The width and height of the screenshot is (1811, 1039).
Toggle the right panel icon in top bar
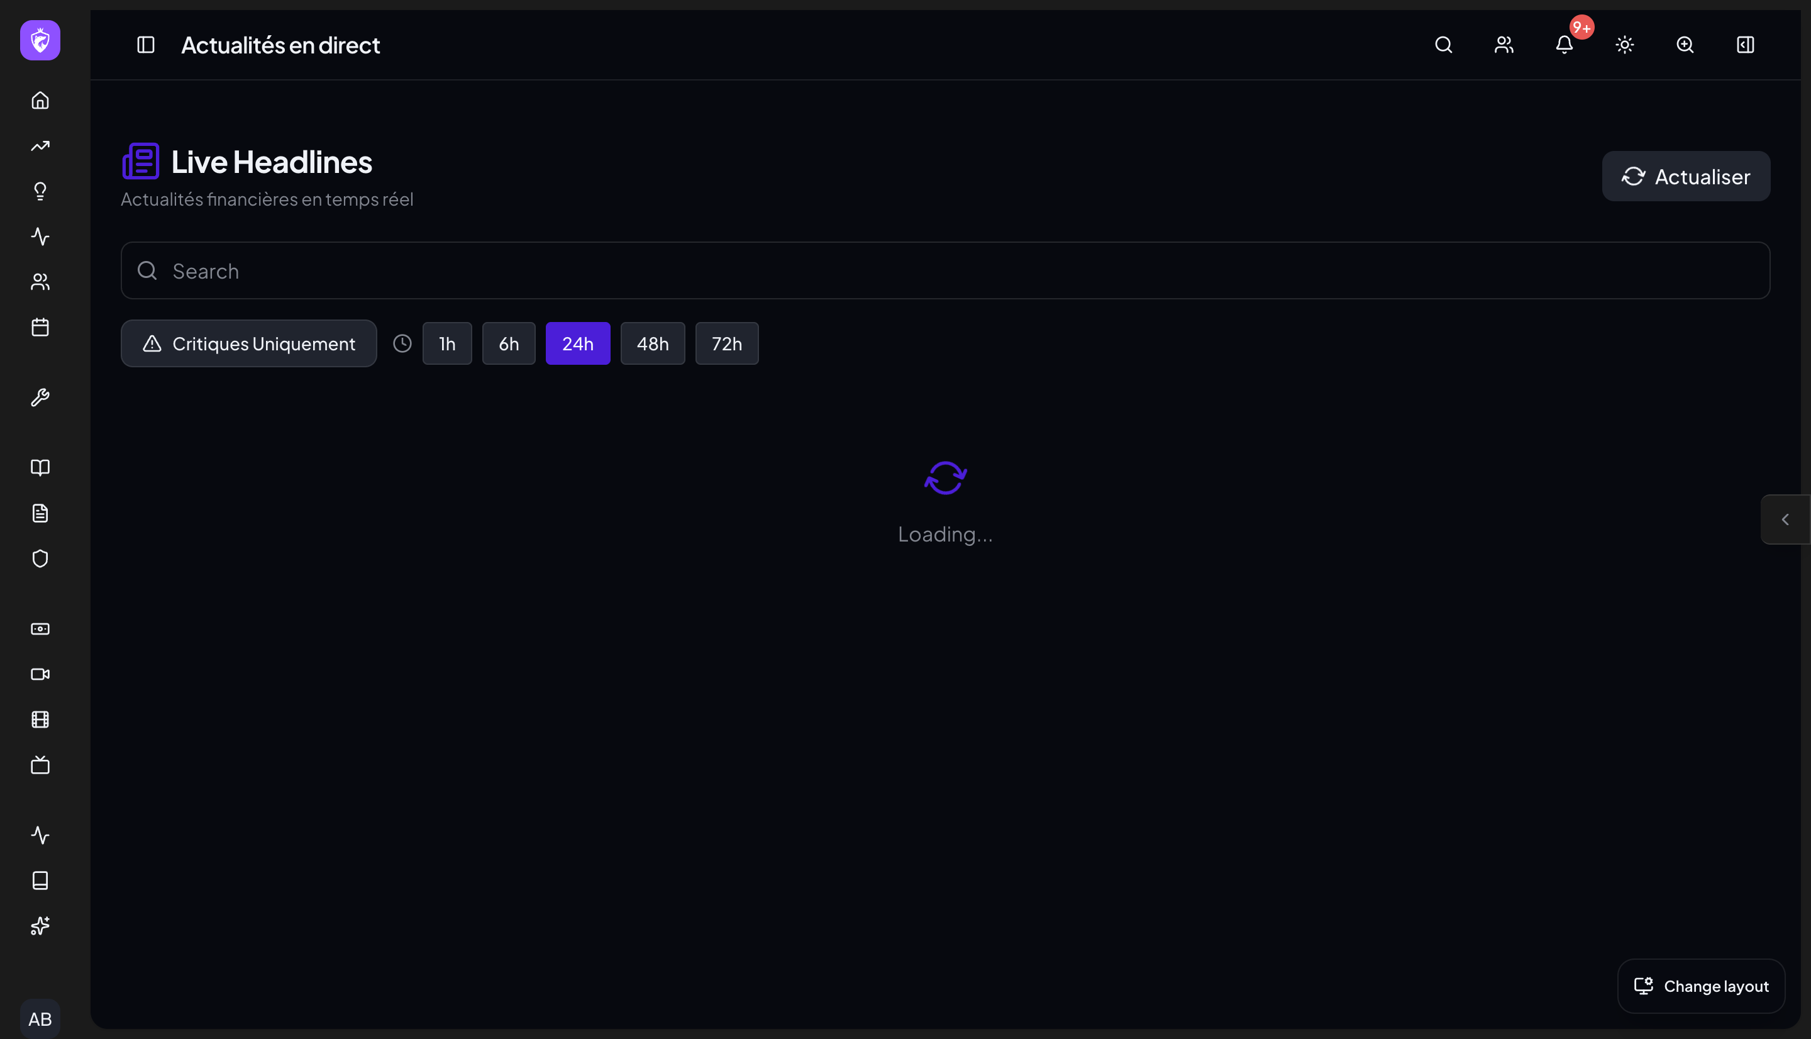[x=1746, y=45]
